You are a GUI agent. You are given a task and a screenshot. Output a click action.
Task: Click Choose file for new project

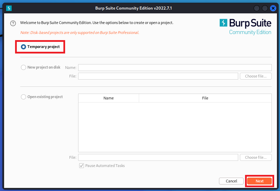[256, 76]
